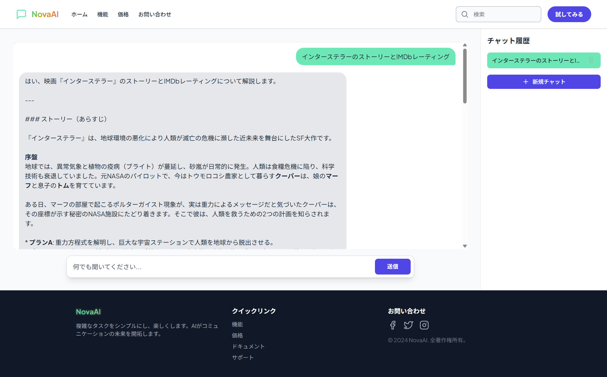Open the Twitter profile via the footer icon

[x=408, y=325]
